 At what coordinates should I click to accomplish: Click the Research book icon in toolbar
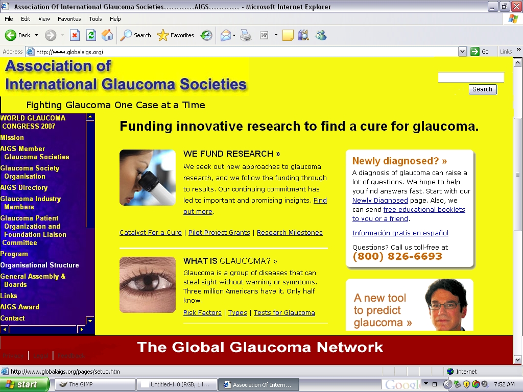[304, 35]
